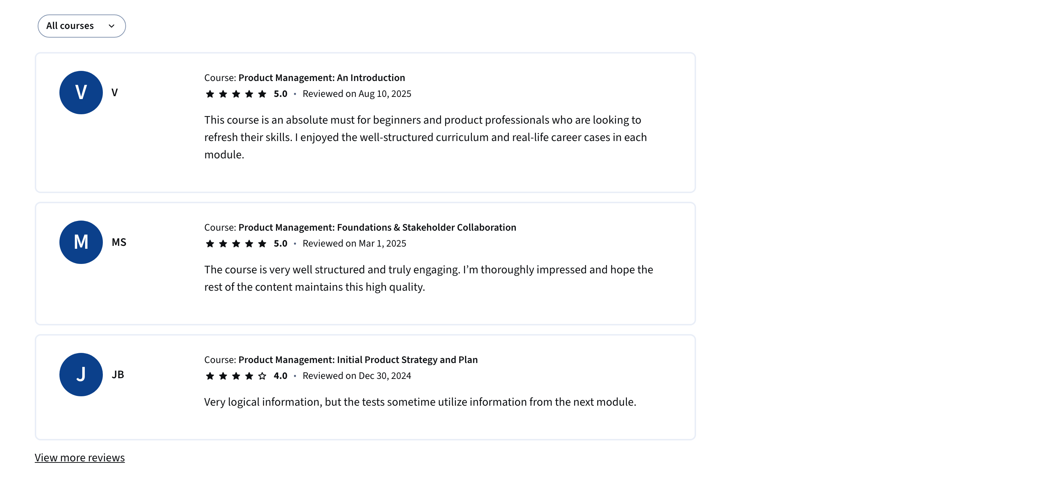Click reviewer name JB
1043x478 pixels.
pos(118,375)
